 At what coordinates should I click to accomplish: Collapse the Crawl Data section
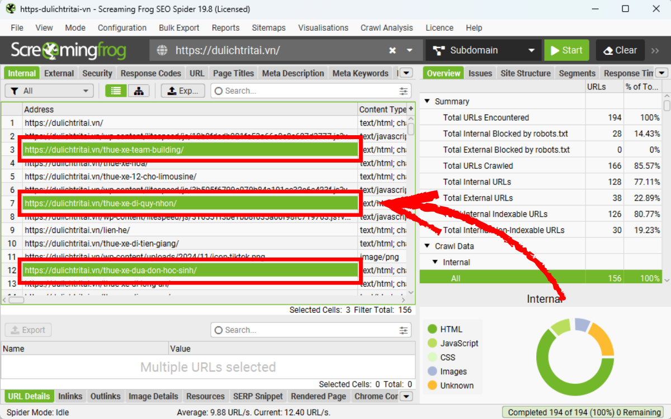[x=427, y=246]
